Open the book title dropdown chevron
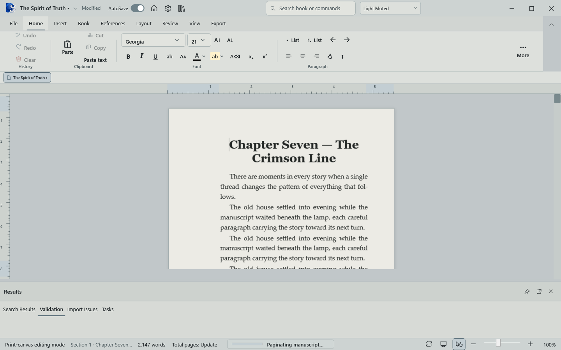This screenshot has height=350, width=561. coord(75,8)
